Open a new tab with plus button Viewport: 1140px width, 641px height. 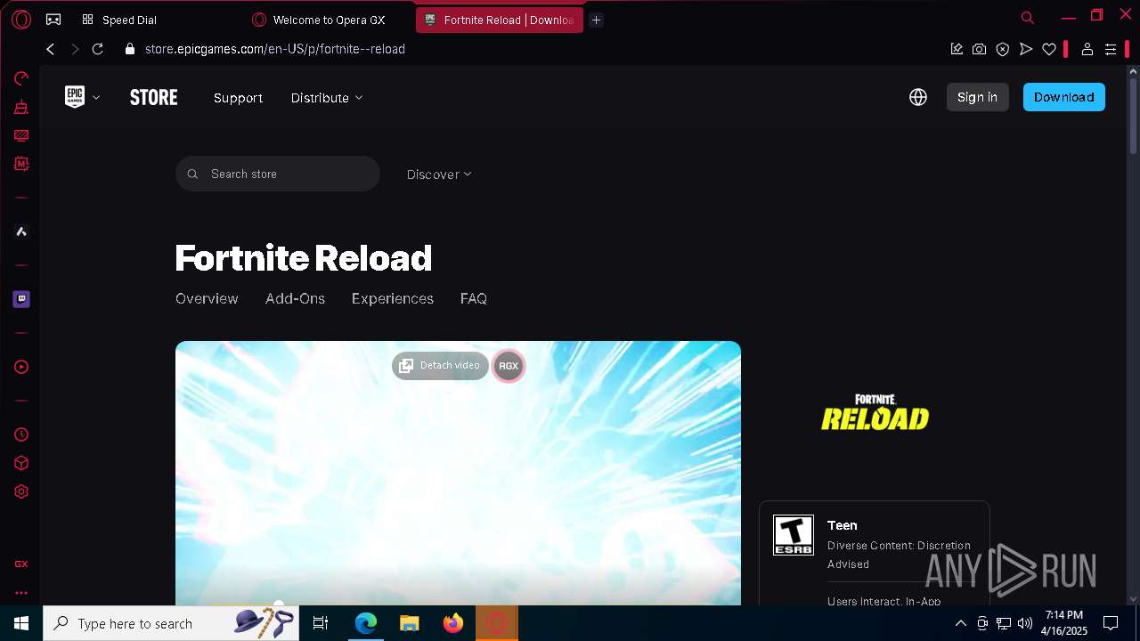pyautogui.click(x=597, y=20)
